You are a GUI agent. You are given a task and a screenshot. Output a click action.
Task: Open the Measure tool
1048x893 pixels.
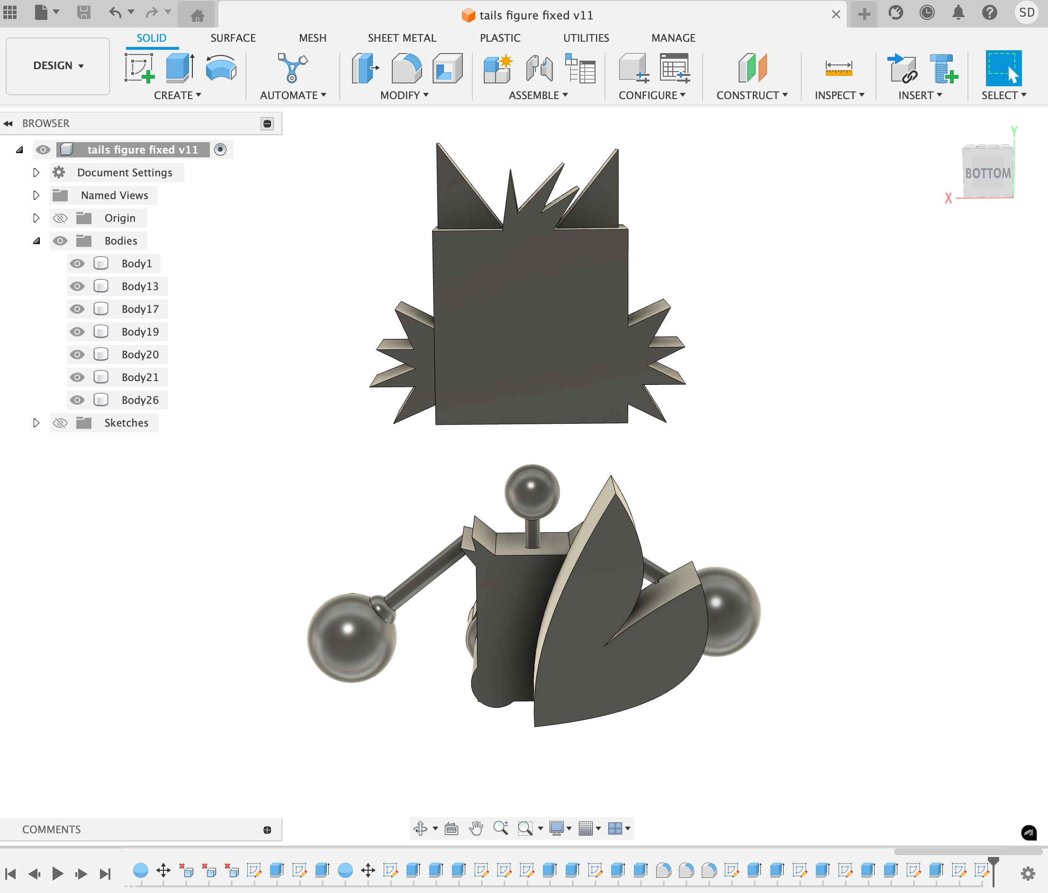pyautogui.click(x=838, y=68)
